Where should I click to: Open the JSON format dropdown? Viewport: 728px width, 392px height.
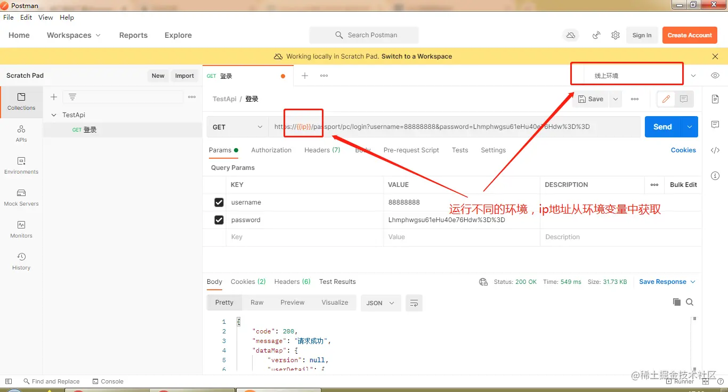coord(381,303)
